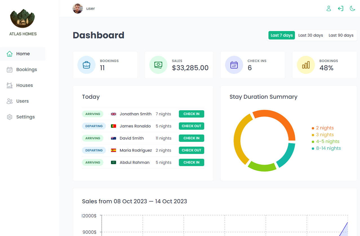Click the user avatar photo in header

(78, 8)
